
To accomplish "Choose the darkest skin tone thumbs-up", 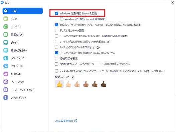I will pos(104,84).
